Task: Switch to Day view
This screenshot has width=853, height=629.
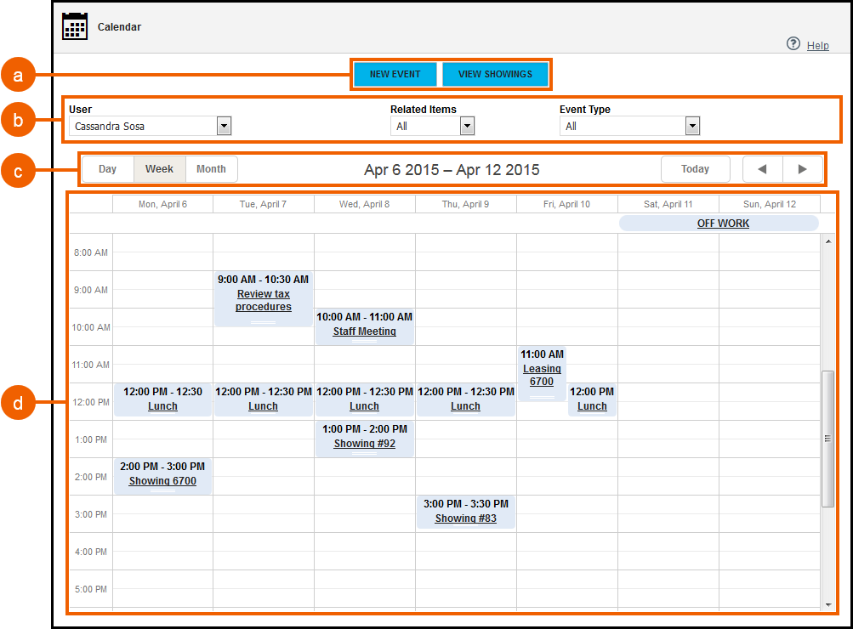Action: click(x=107, y=169)
